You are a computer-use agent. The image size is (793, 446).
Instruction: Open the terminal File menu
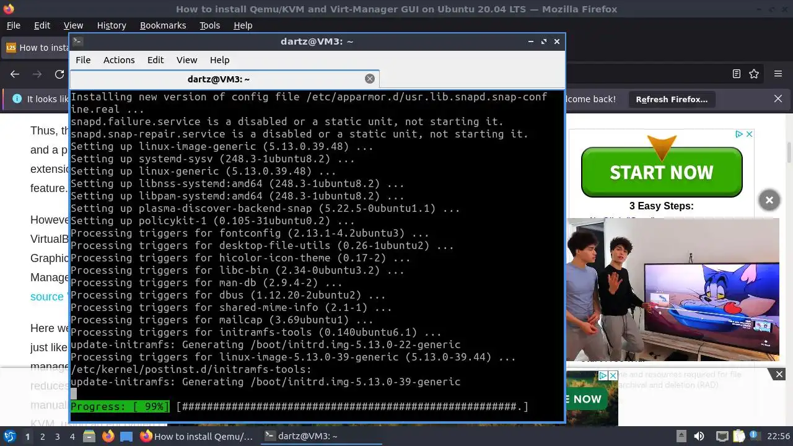coord(83,60)
